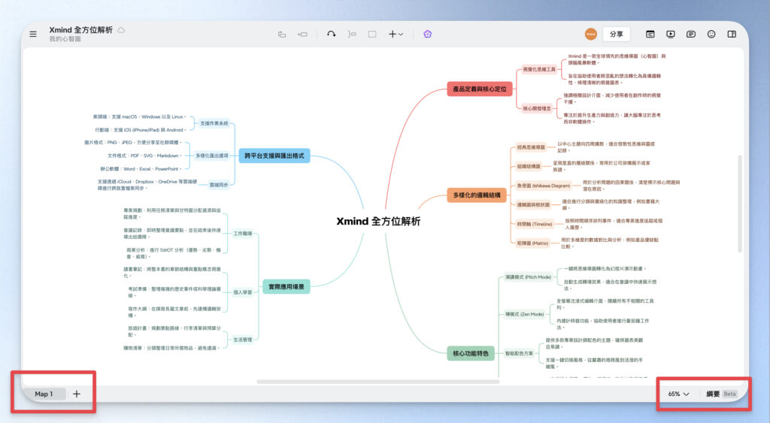Open the Insert plus dropdown menu
The height and width of the screenshot is (423, 770).
396,35
